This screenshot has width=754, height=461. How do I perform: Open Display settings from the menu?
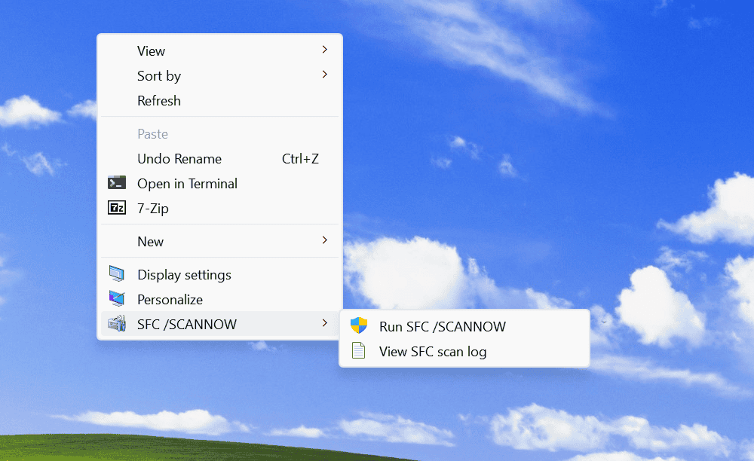[x=219, y=274]
